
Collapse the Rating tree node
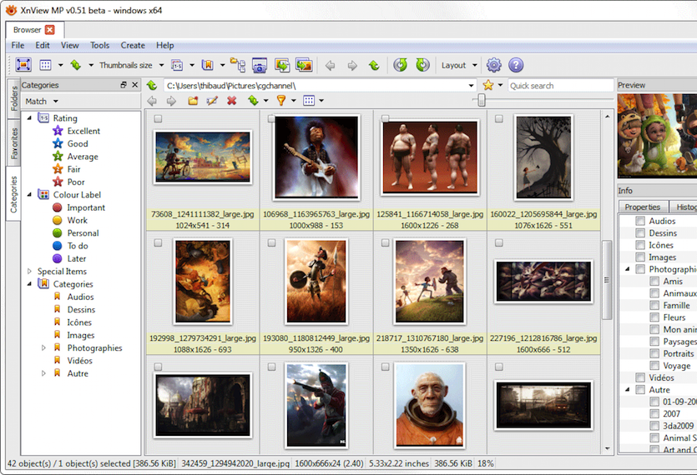pos(29,118)
